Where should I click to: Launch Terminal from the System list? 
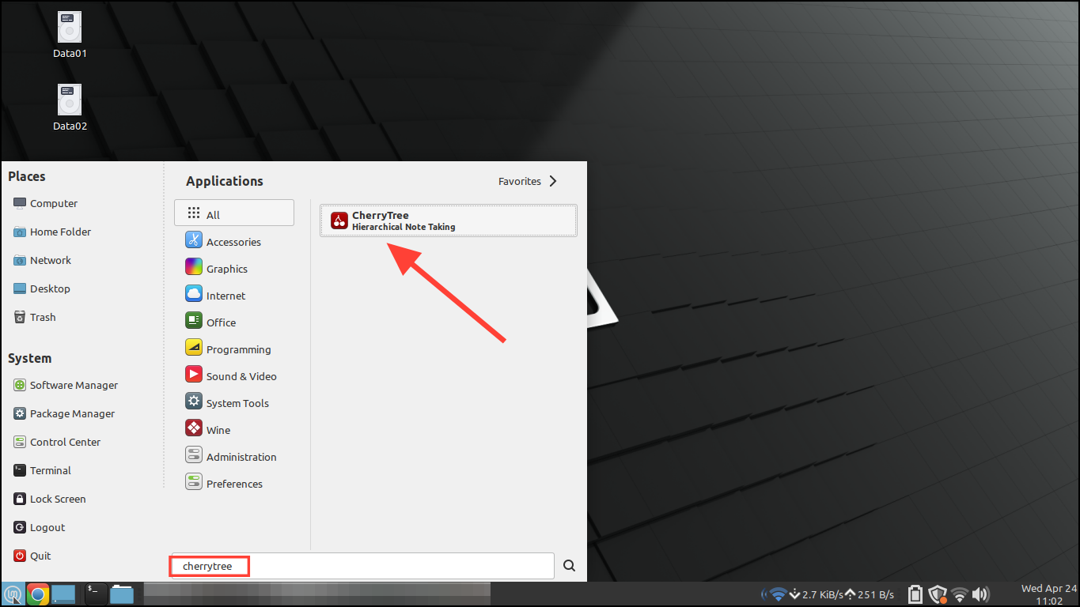(43, 470)
